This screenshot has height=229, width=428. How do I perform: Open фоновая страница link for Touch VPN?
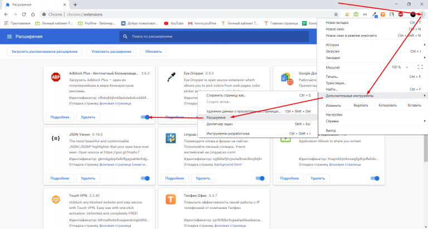tap(115, 226)
